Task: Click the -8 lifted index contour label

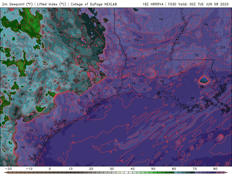Action: pos(21,140)
